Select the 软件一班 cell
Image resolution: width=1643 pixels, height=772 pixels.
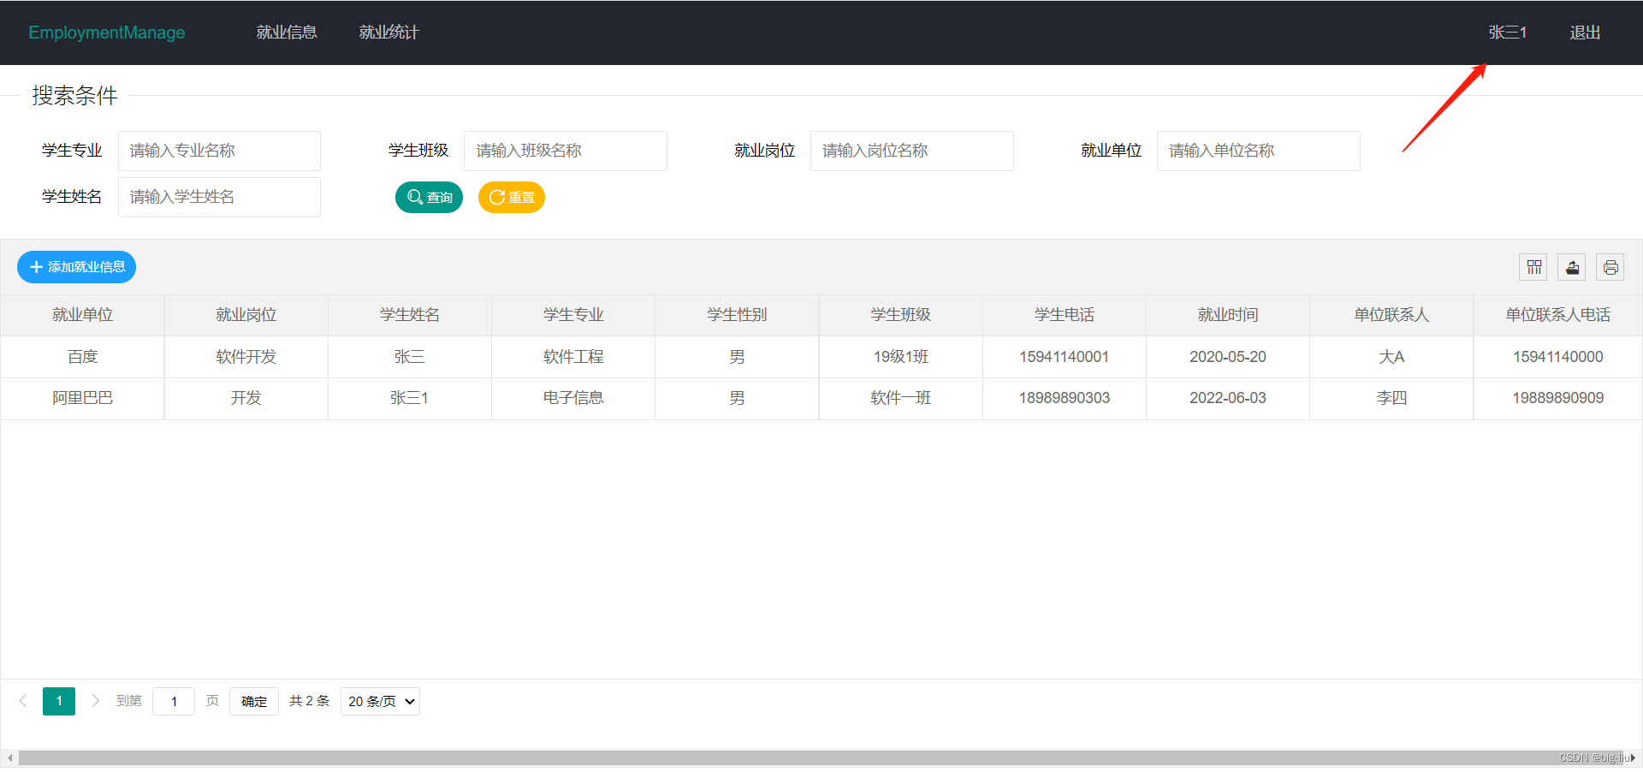coord(901,398)
